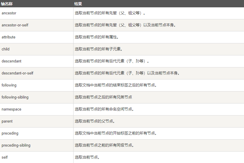Select the preceding axis name cell
Screen dimensions: 244x163
(x=10, y=133)
